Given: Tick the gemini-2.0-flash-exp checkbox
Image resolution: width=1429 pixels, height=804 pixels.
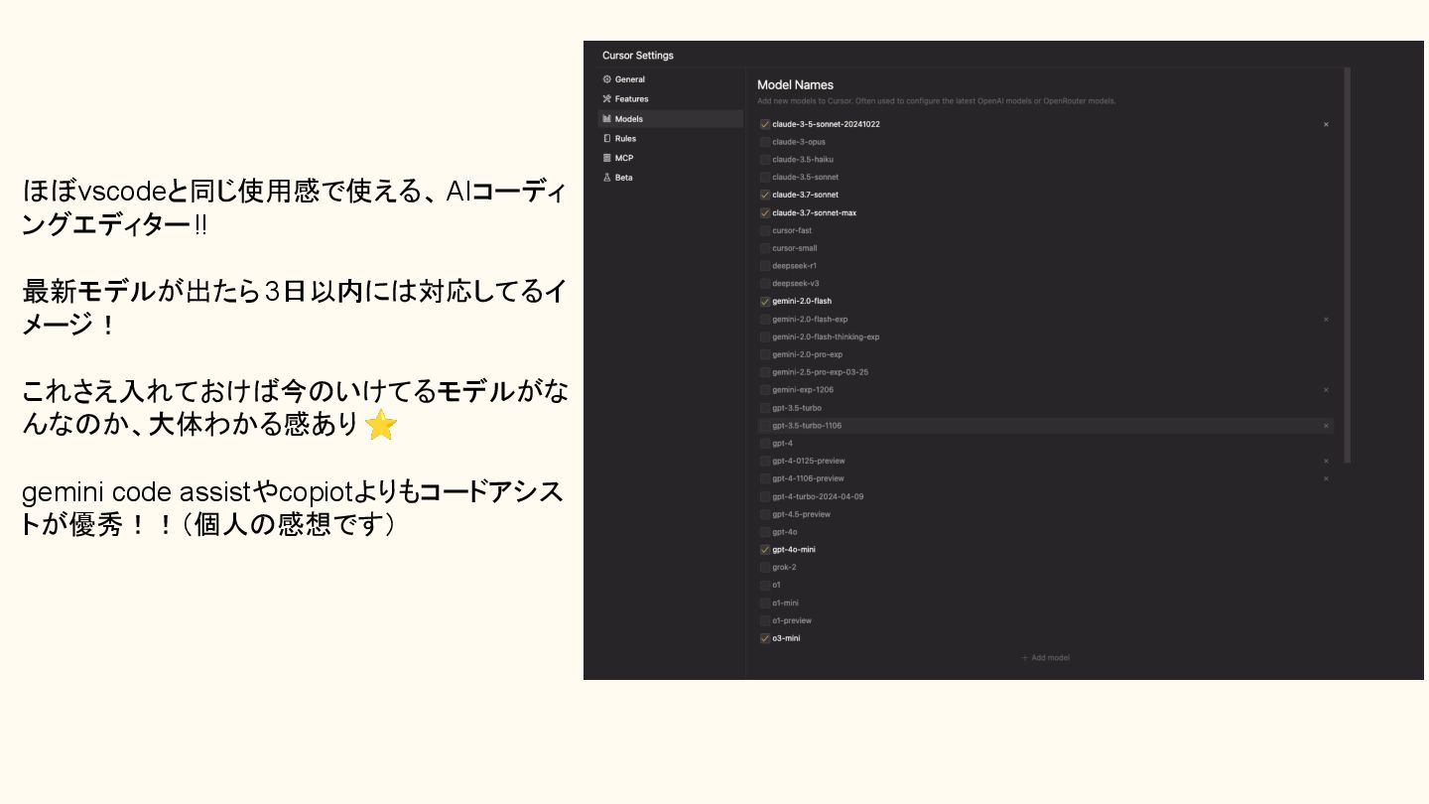Looking at the screenshot, I should (x=765, y=320).
